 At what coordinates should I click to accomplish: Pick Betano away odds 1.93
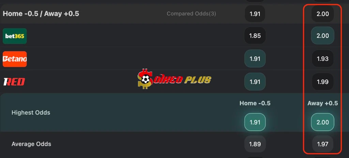point(322,59)
